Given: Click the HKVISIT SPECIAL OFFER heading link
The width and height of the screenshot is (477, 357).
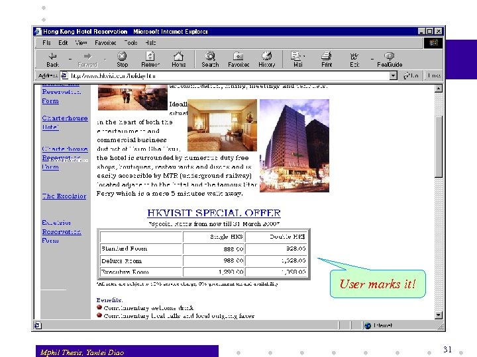Looking at the screenshot, I should pos(214,213).
